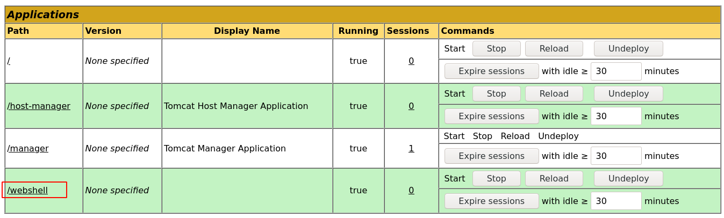Undeploy the root / application
This screenshot has width=724, height=218.
628,48
